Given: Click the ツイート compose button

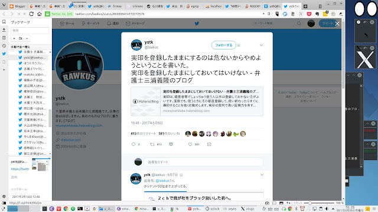Looking at the screenshot, I should click(327, 24).
